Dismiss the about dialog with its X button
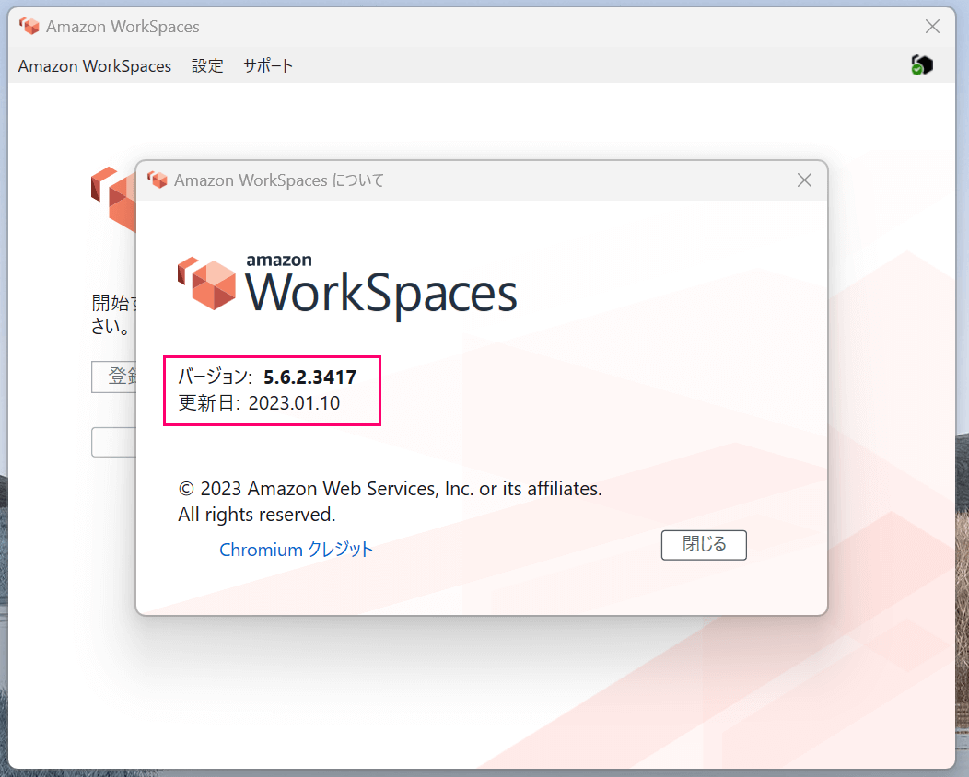969x777 pixels. point(804,180)
